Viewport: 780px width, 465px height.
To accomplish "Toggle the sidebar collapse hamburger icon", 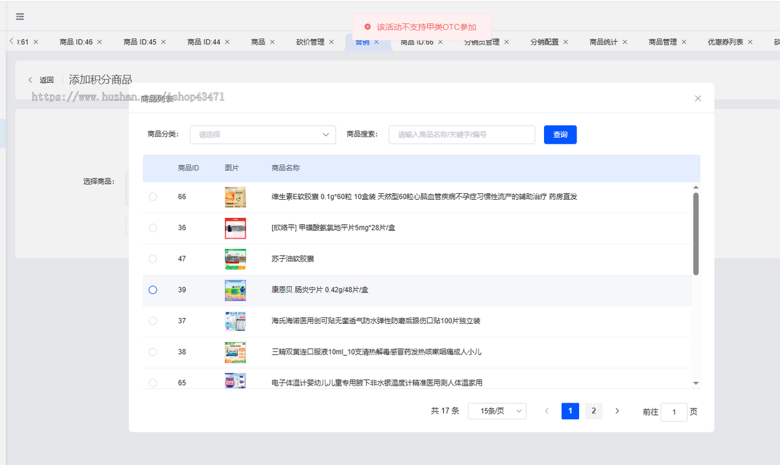I will [x=20, y=16].
